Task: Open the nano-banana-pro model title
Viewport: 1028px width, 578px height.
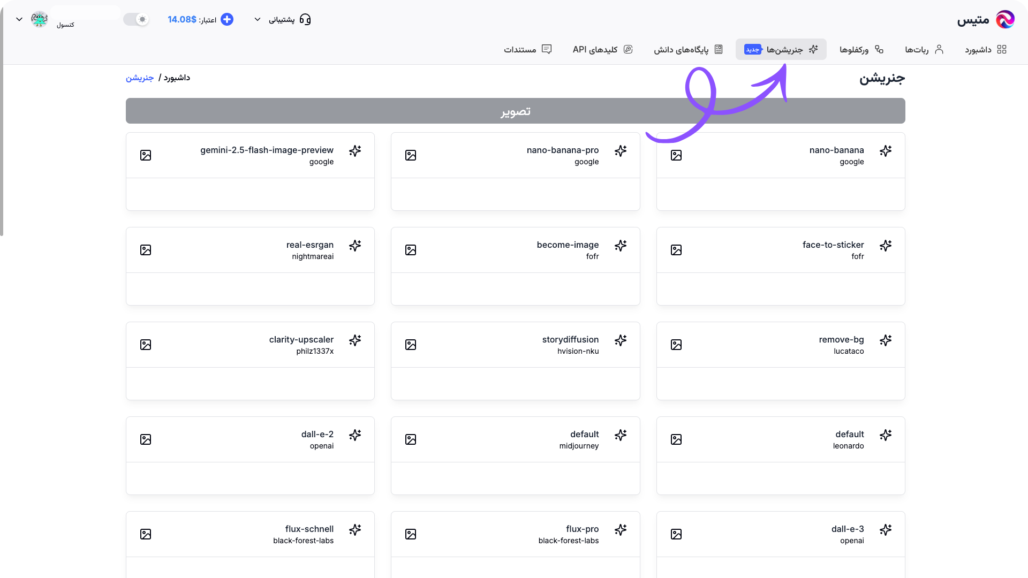Action: click(563, 150)
